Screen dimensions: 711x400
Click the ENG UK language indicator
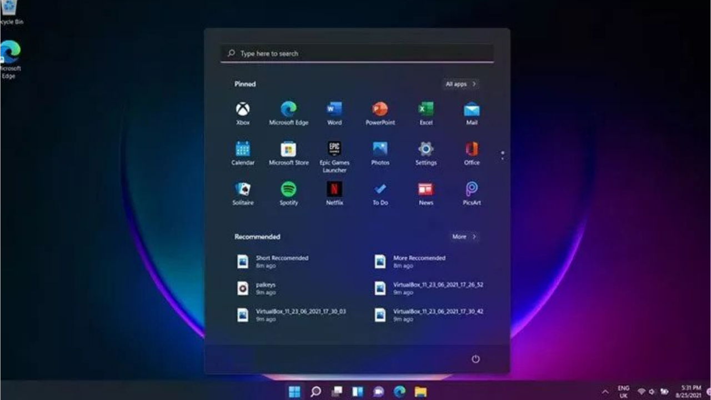[x=624, y=392]
